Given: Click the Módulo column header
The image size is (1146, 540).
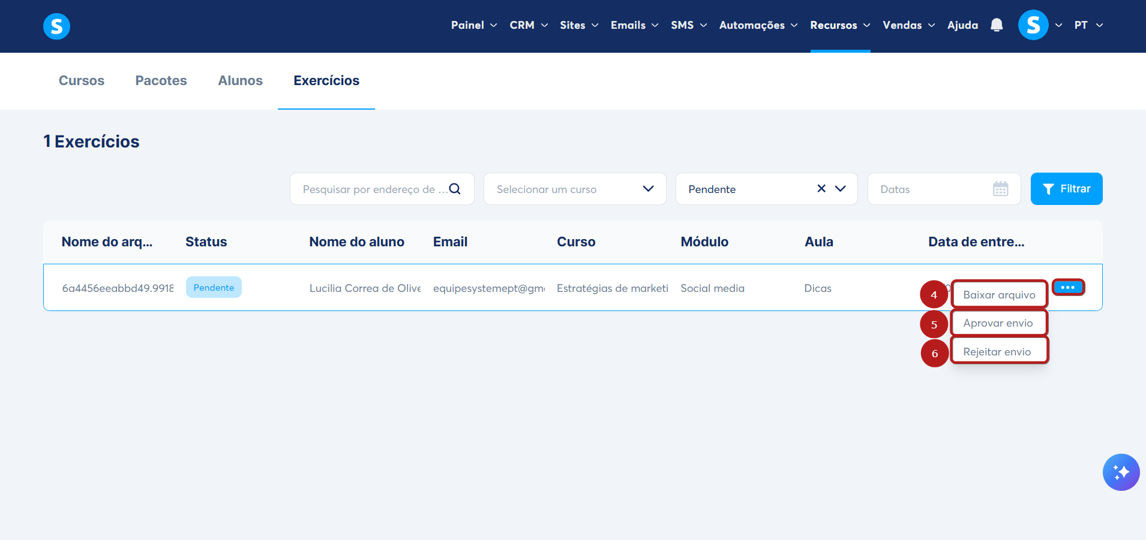Looking at the screenshot, I should click(704, 242).
